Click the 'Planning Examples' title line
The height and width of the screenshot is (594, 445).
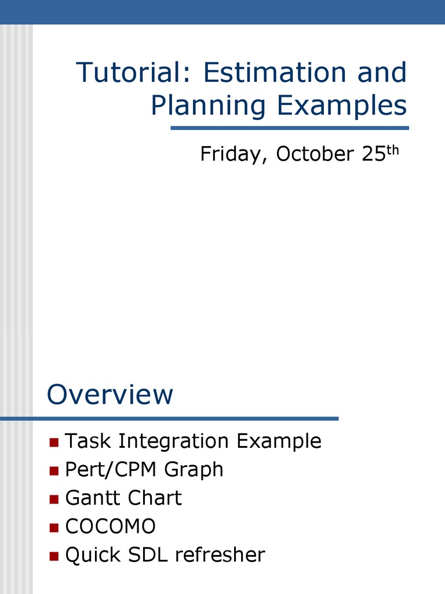coord(279,106)
